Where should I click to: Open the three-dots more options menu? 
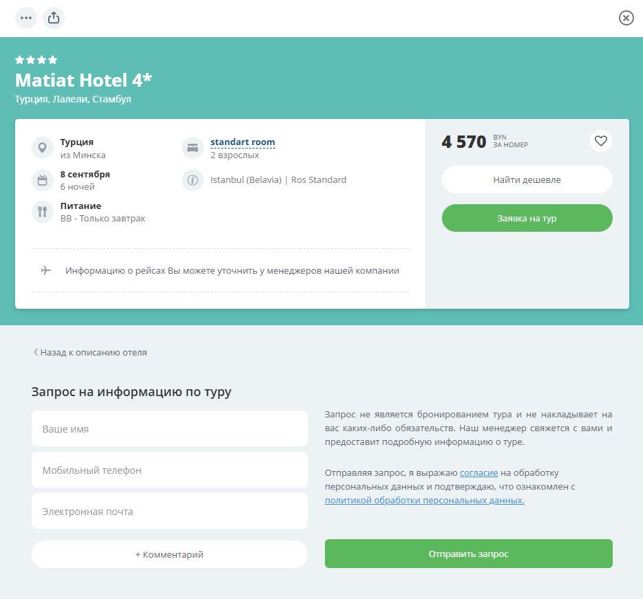(26, 18)
